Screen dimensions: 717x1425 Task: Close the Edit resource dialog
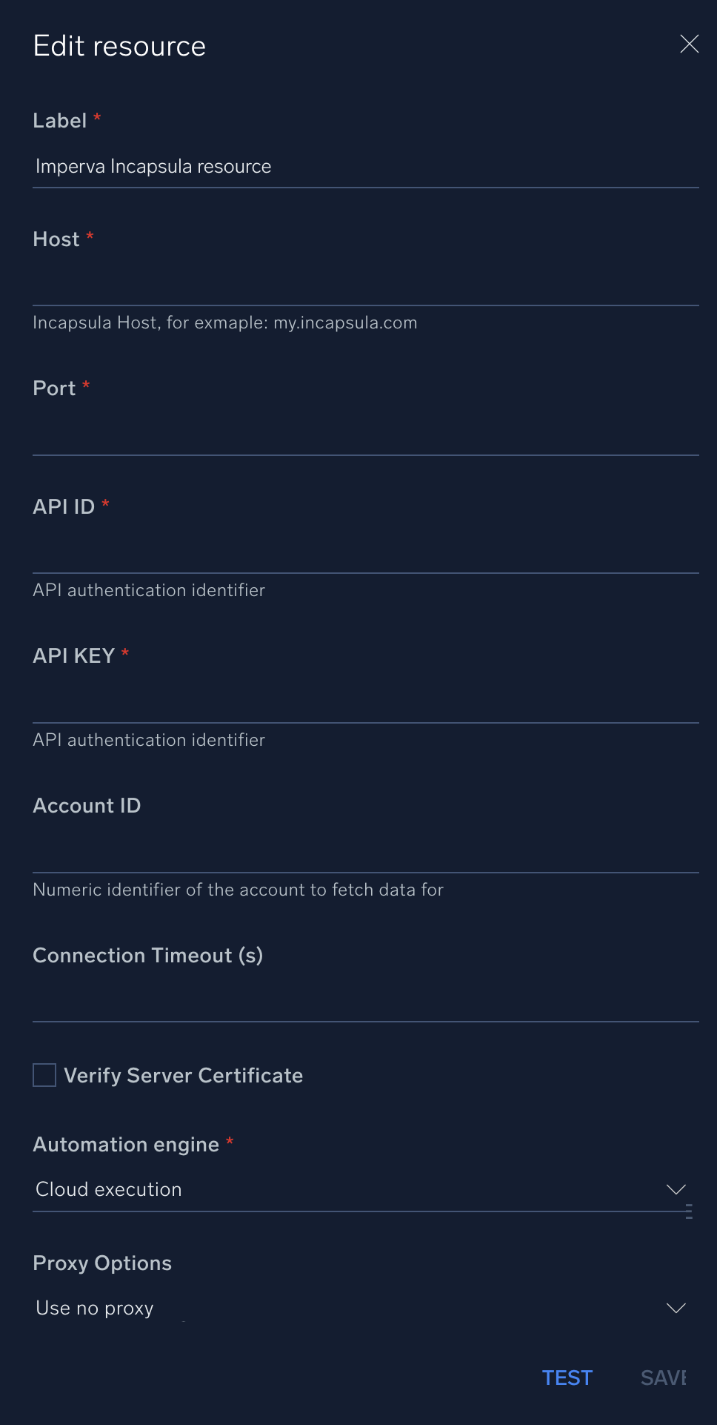click(x=690, y=44)
